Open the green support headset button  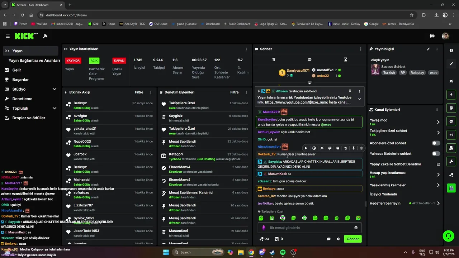[x=448, y=236]
